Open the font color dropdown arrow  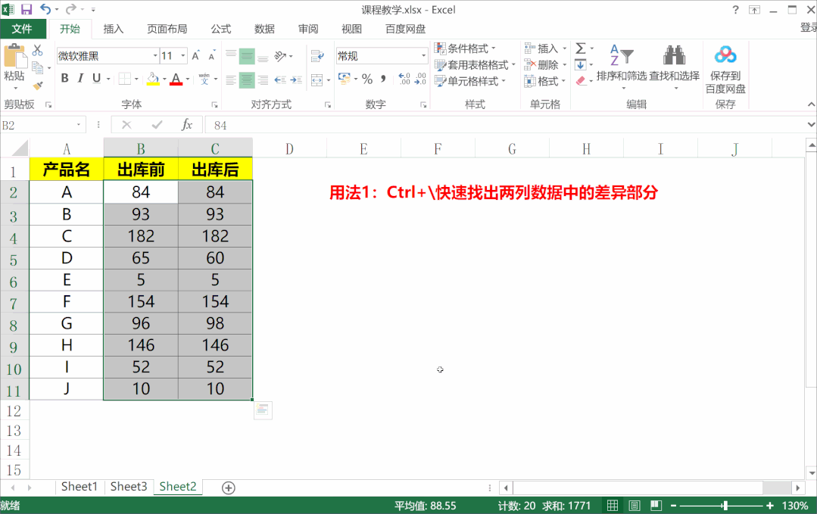(188, 79)
